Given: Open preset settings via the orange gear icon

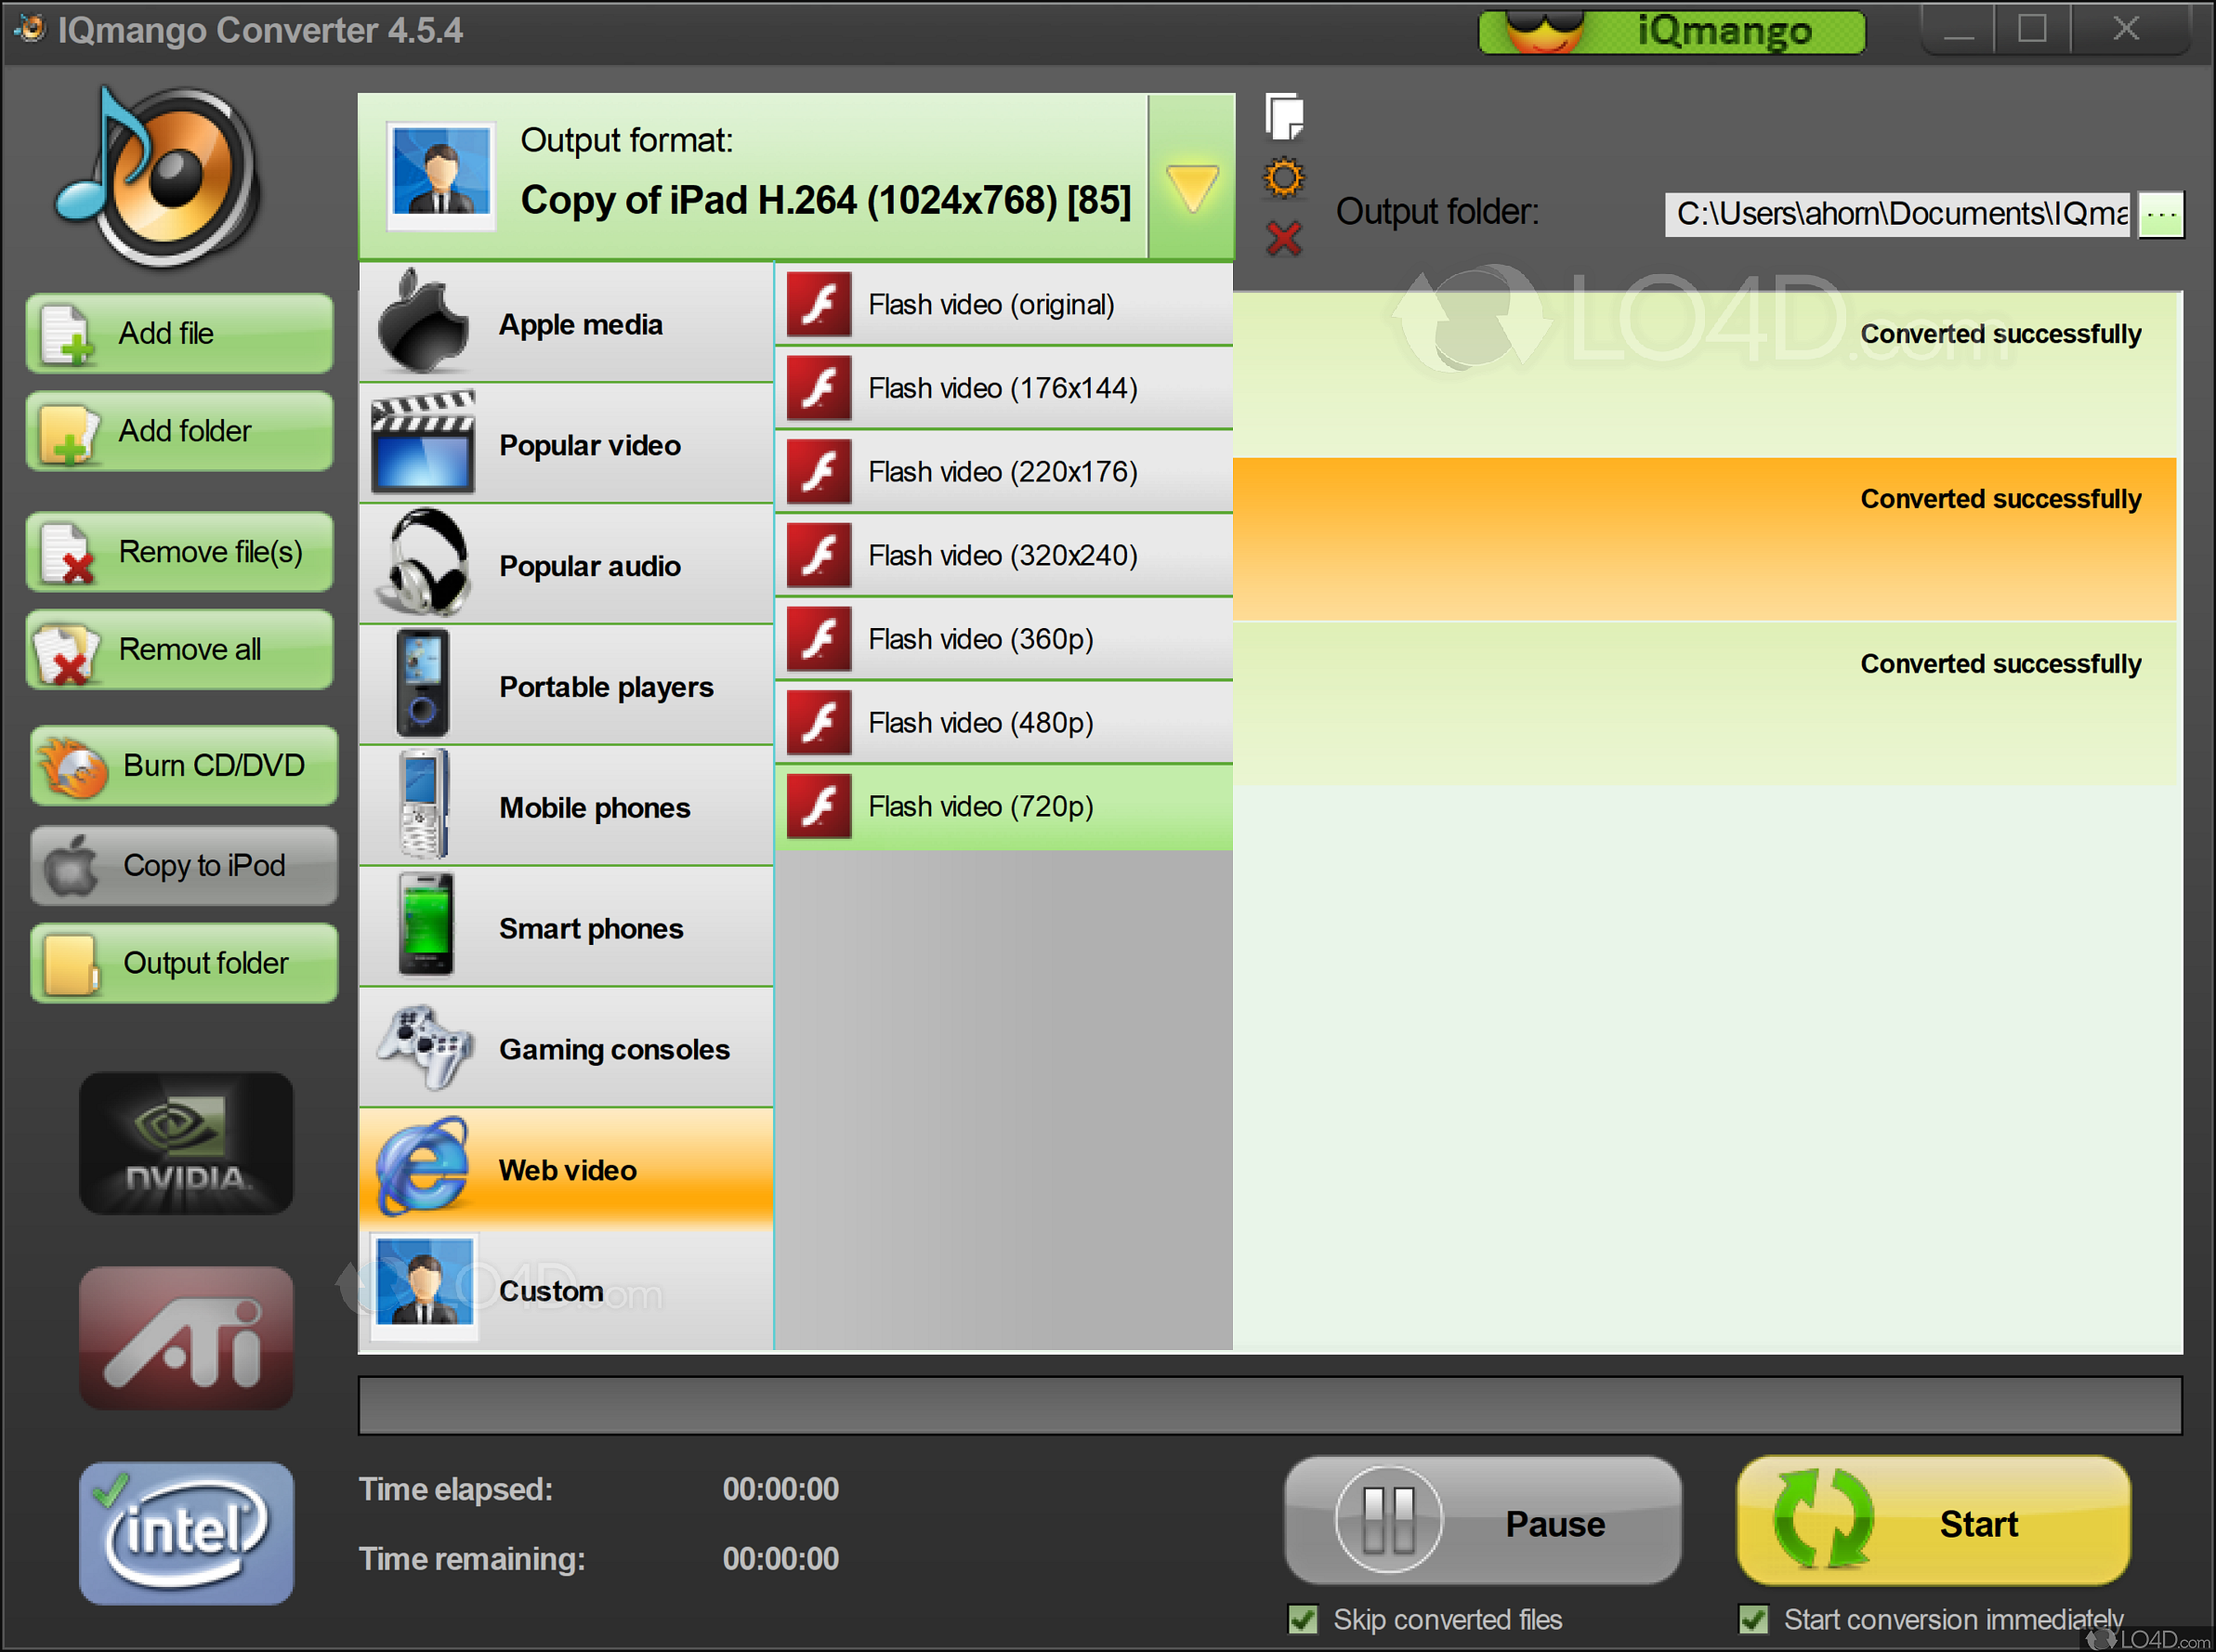Looking at the screenshot, I should click(x=1284, y=178).
